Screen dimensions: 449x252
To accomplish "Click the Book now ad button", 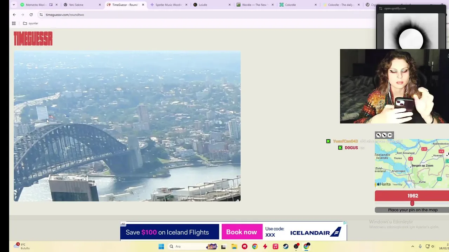I will 242,232.
